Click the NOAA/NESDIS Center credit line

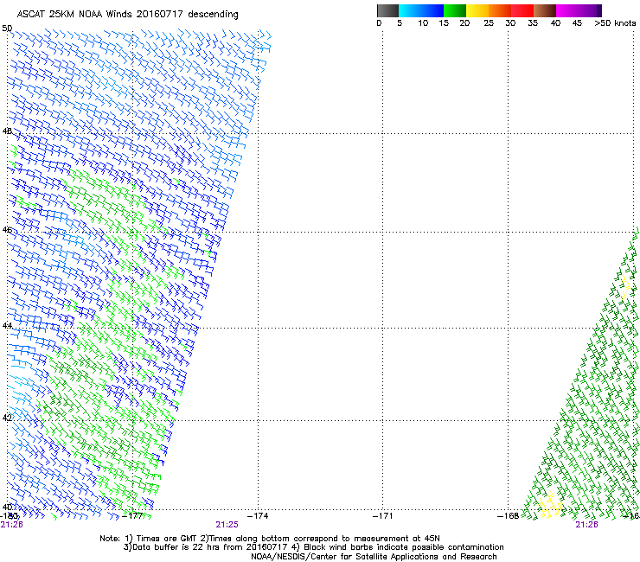tap(374, 557)
